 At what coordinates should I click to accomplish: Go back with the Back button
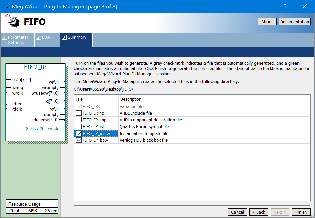click(x=258, y=212)
